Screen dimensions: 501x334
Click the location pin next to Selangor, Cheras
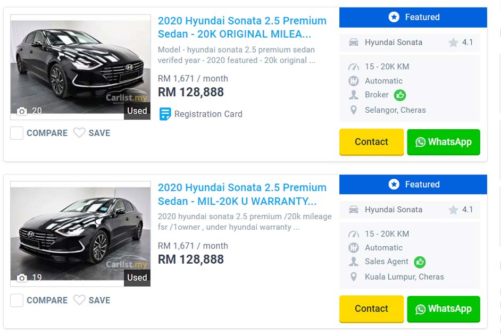pos(354,110)
